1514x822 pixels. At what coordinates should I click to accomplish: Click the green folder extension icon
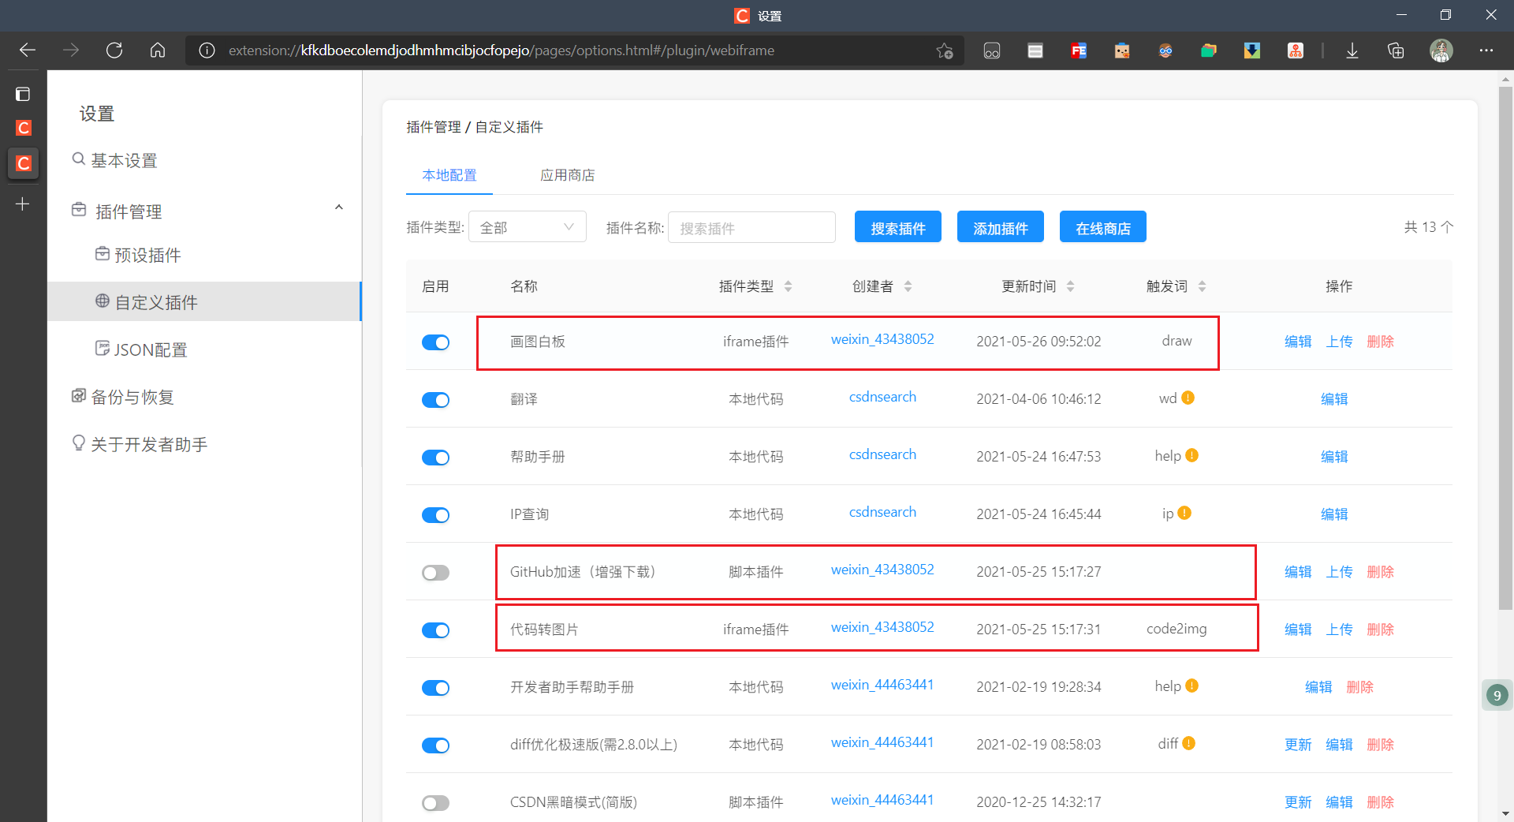point(1209,50)
